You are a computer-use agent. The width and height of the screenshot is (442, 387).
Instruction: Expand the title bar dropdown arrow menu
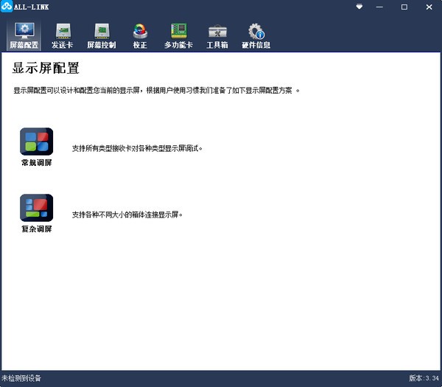(359, 7)
